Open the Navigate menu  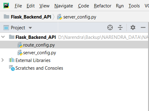click(x=64, y=6)
